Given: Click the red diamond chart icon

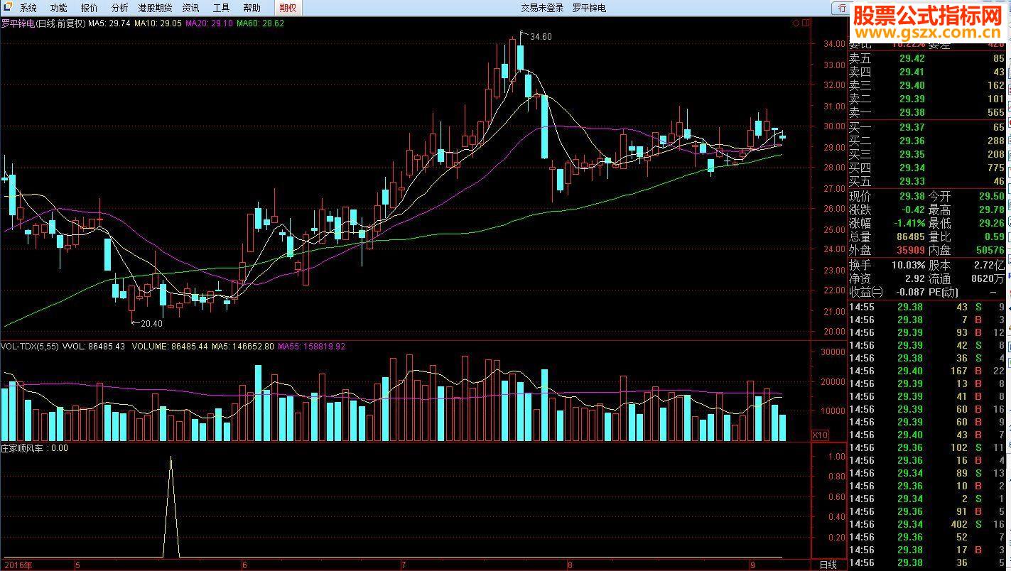Looking at the screenshot, I should [x=796, y=23].
